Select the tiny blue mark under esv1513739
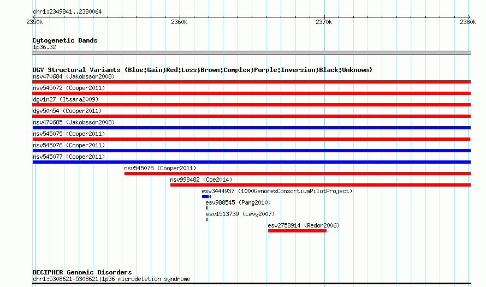 tap(207, 219)
